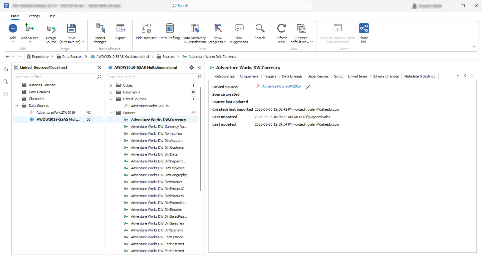This screenshot has width=482, height=256.
Task: Select AdventureWorksDW2019 under Data Sources
Action: click(56, 113)
